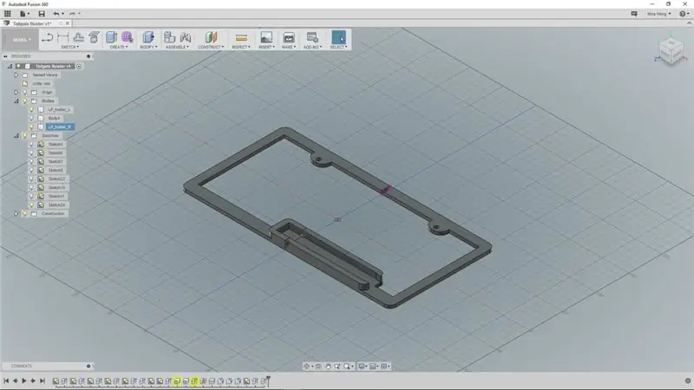Viewport: 694px width, 390px height.
Task: Click the Orbit icon in navigation bar
Action: (306, 366)
